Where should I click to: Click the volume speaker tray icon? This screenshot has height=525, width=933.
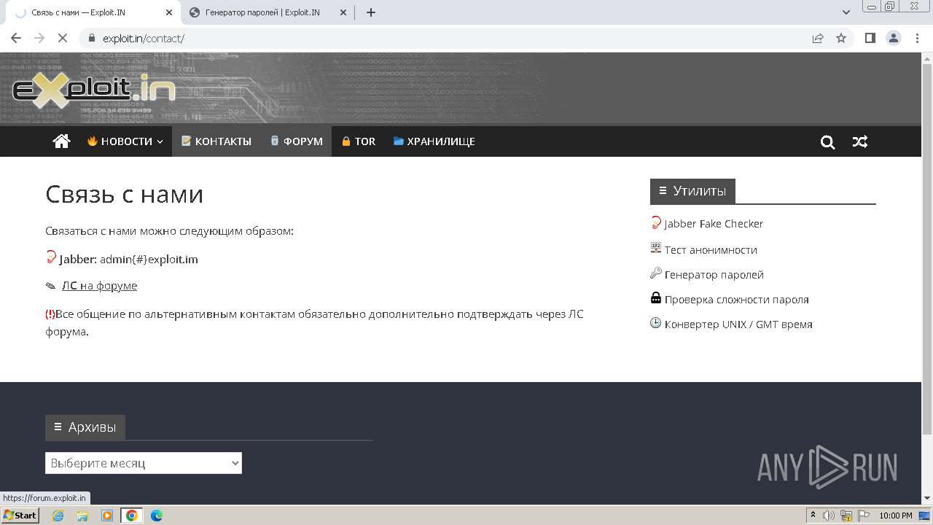(x=829, y=516)
